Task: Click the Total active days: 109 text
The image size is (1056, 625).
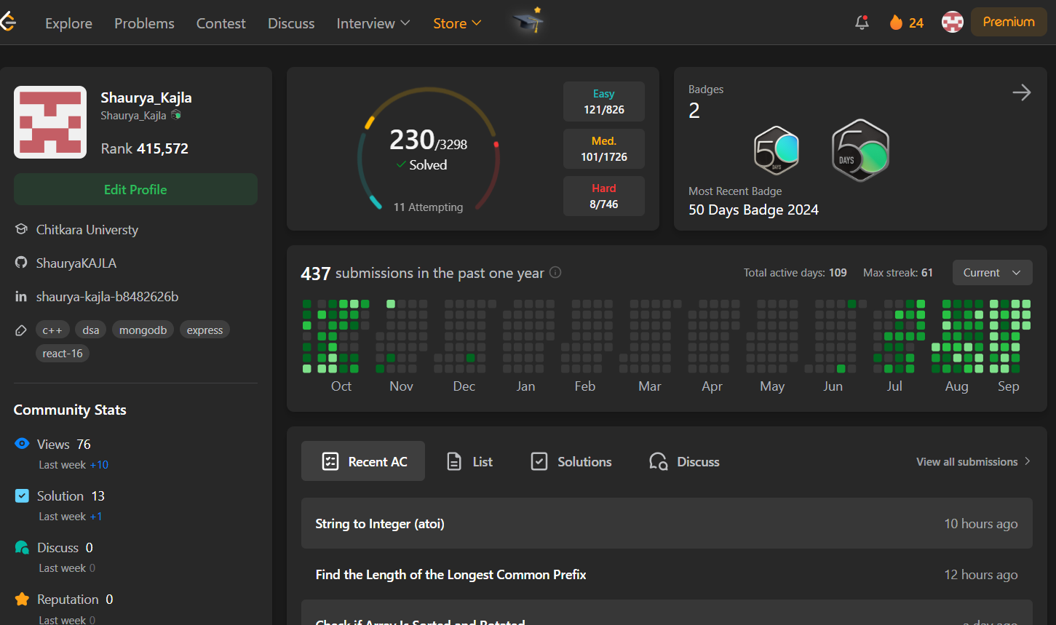Action: (x=795, y=273)
